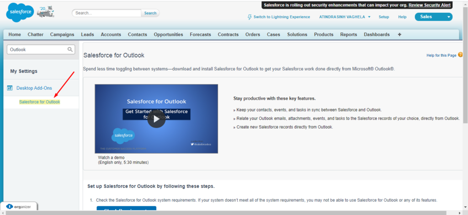Screen dimensions: 468x215
Task: Go to the Reports tab
Action: click(349, 35)
